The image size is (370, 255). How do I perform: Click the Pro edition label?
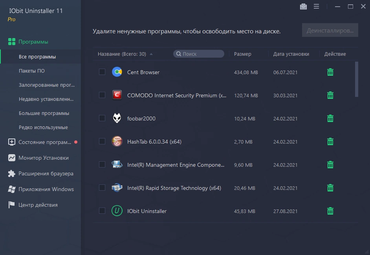[x=11, y=19]
